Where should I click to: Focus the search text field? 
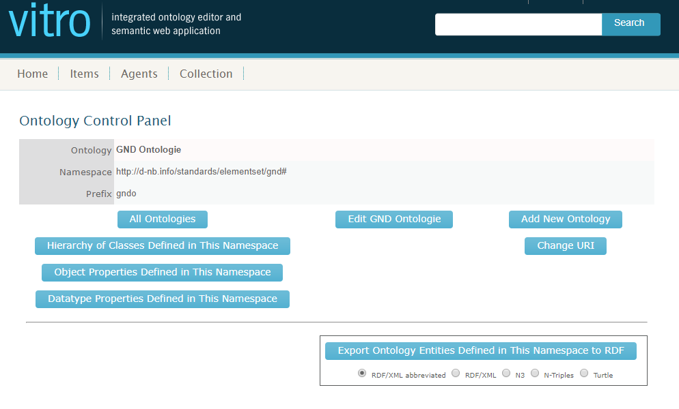click(x=518, y=24)
